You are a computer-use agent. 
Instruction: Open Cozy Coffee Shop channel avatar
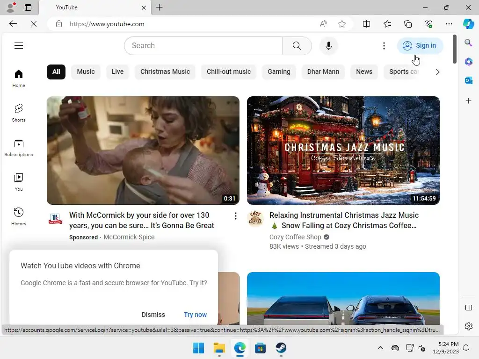coord(255,219)
